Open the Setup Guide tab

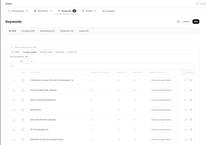18,11
